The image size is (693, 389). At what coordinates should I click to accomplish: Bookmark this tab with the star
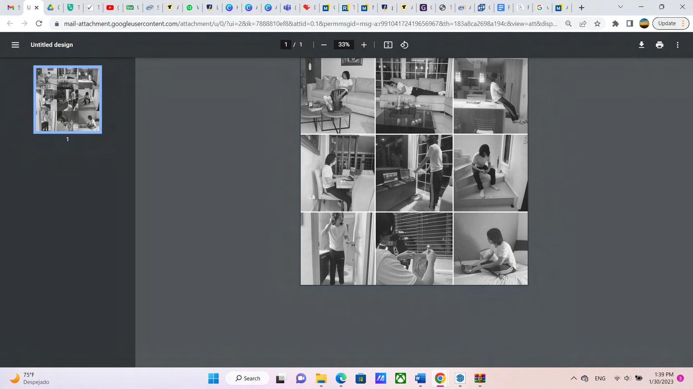click(x=597, y=23)
